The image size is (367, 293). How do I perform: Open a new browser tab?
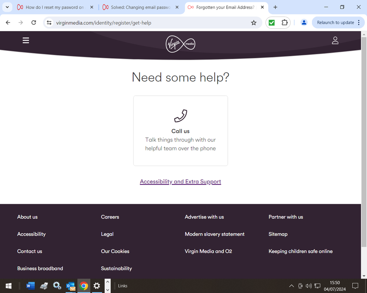[x=275, y=7]
